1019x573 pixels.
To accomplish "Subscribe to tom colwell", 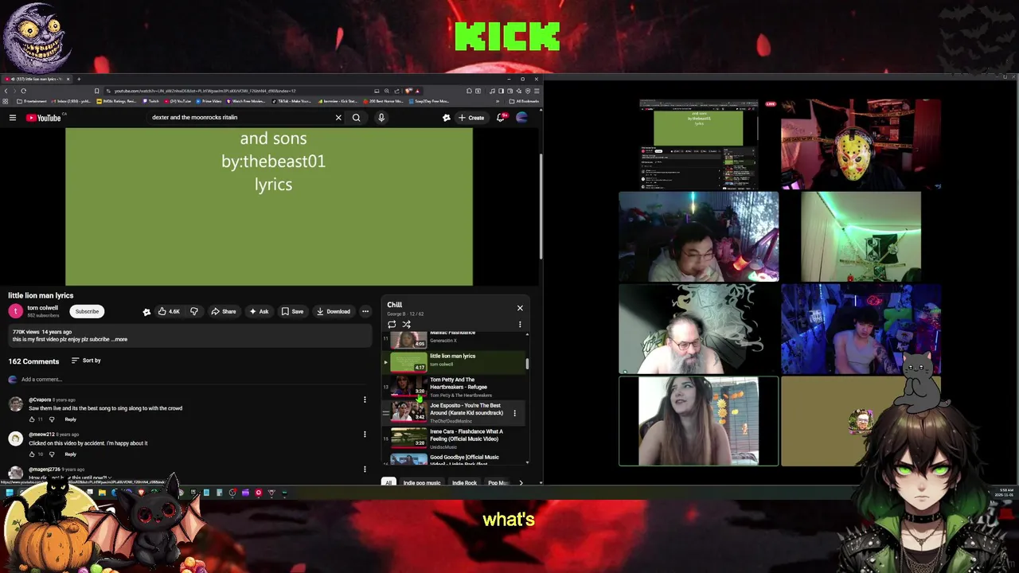I will coord(87,311).
